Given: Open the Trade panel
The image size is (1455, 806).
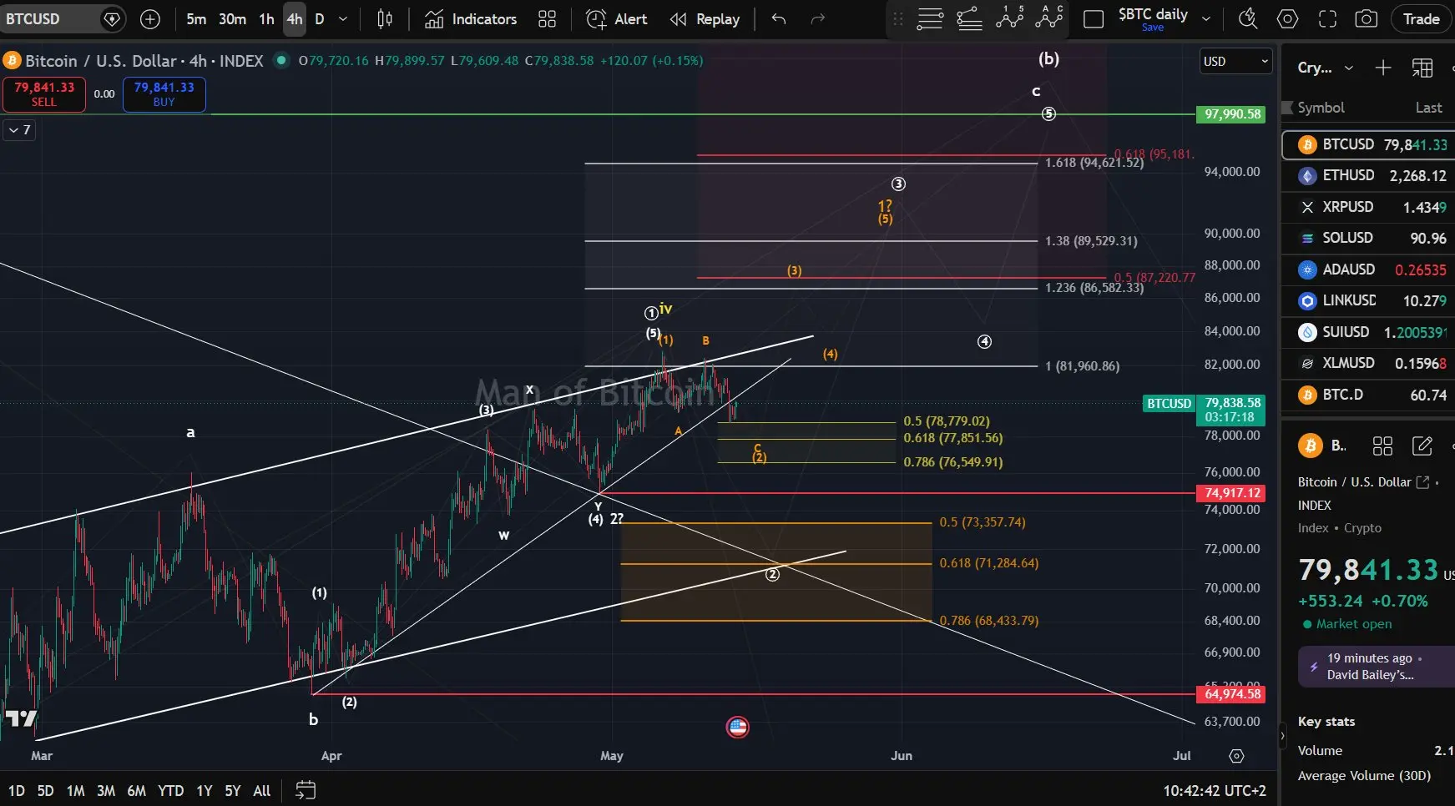Looking at the screenshot, I should [1421, 18].
